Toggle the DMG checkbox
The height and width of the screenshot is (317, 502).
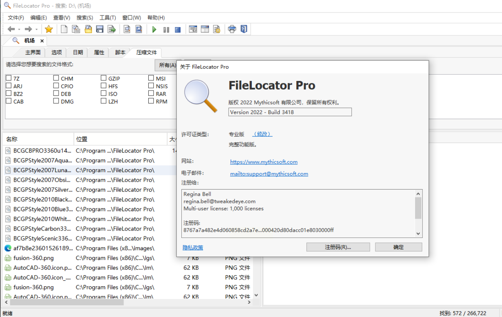pyautogui.click(x=56, y=101)
